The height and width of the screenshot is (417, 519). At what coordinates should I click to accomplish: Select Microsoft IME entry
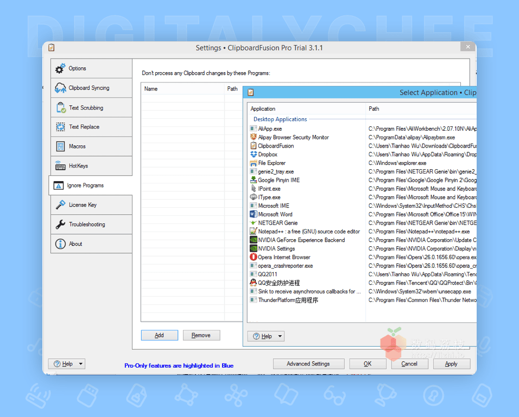274,206
